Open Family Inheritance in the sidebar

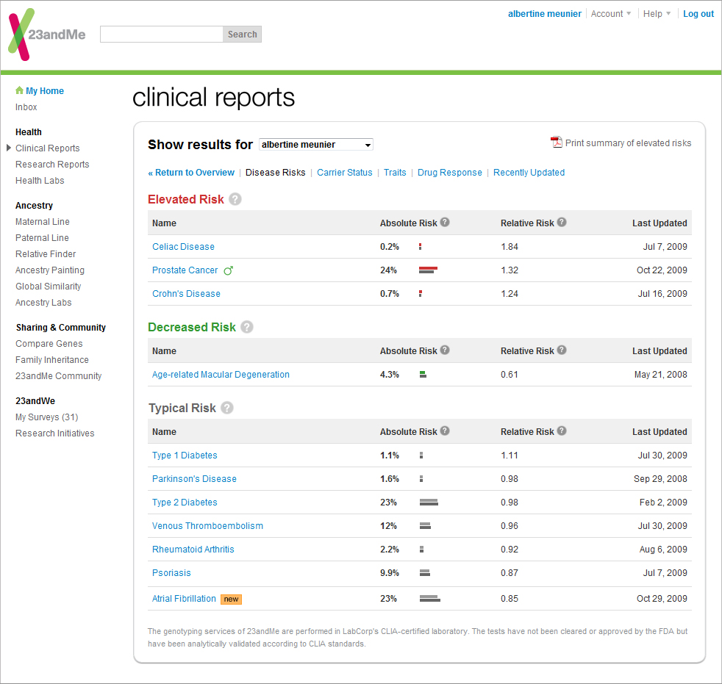point(52,360)
